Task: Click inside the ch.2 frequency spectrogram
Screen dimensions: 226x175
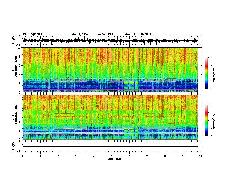Action: tap(110, 117)
